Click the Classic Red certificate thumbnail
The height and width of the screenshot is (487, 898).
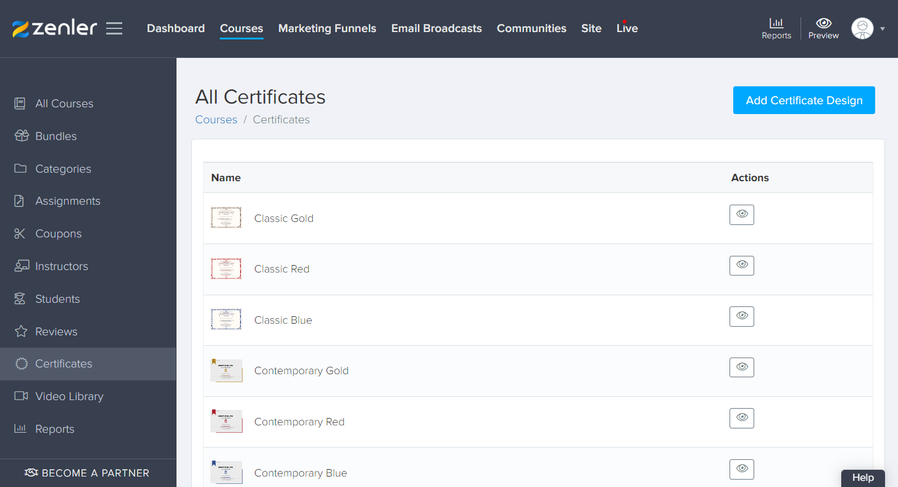226,269
